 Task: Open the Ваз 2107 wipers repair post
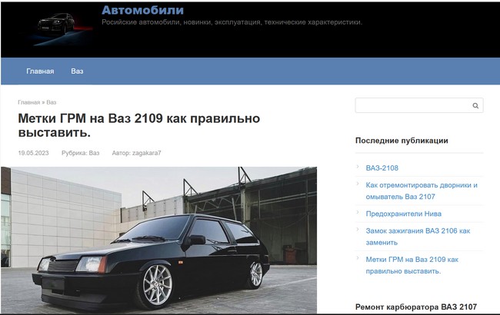coord(422,191)
